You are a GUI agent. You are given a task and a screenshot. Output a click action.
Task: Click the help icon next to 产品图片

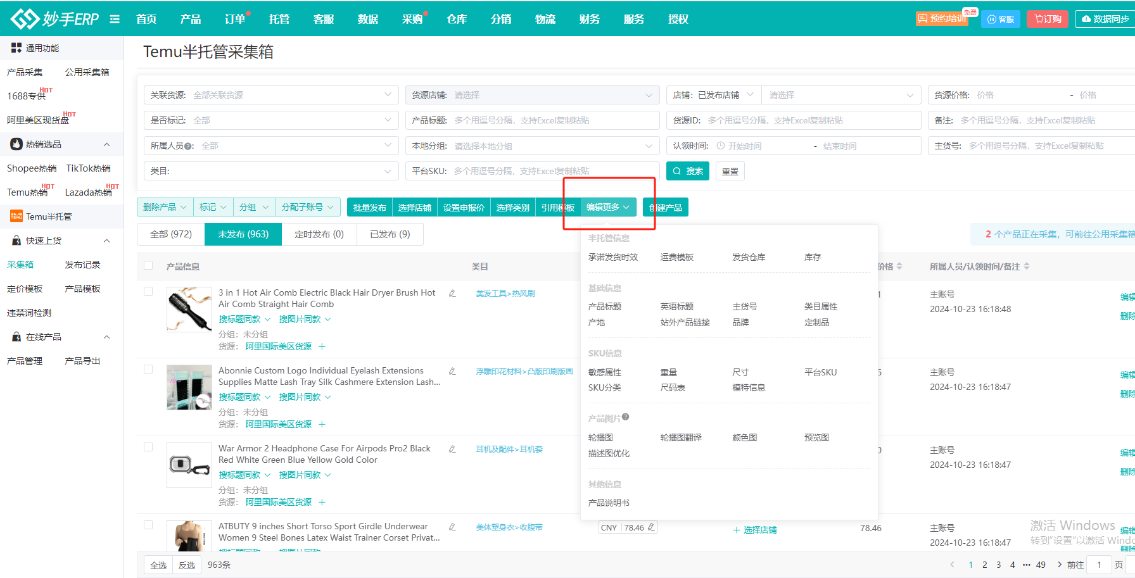coord(626,417)
